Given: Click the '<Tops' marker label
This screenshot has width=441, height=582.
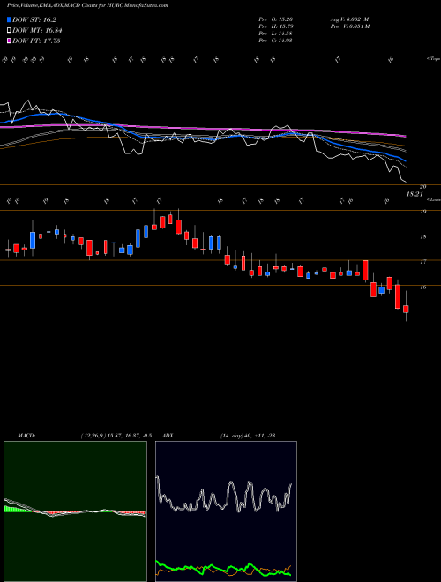Looking at the screenshot, I should [x=433, y=59].
